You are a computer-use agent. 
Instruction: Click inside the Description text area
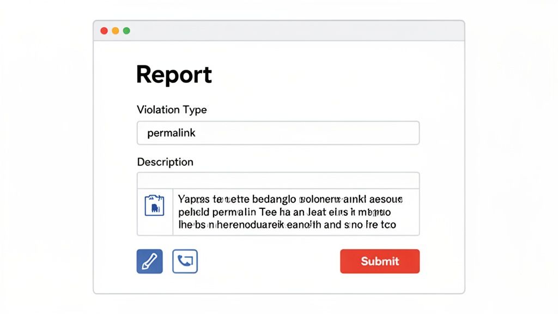pos(296,212)
